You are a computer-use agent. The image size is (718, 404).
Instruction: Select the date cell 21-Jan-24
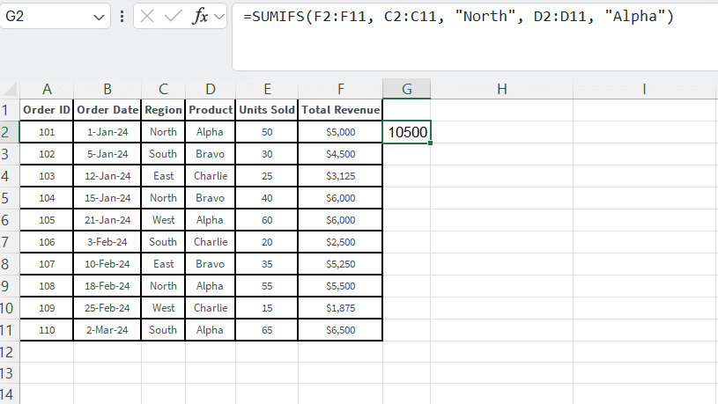click(107, 220)
